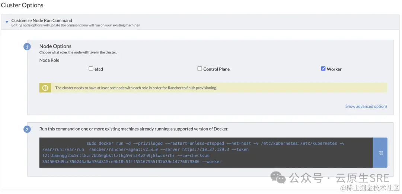Click the Node Options section heading

coord(55,46)
